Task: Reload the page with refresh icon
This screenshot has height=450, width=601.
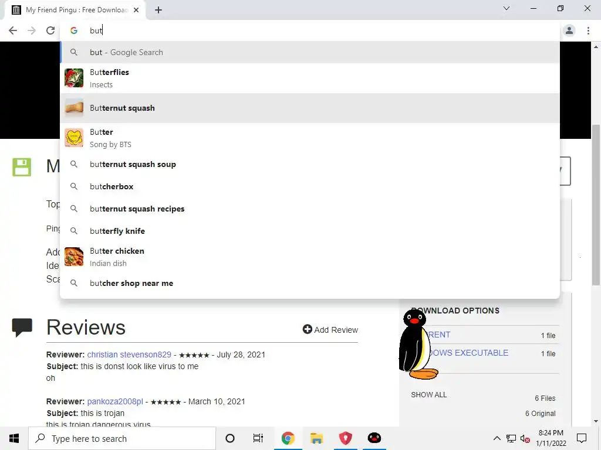Action: (50, 30)
